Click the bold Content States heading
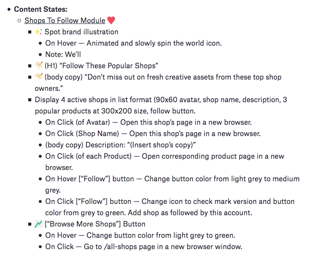The height and width of the screenshot is (260, 311). point(41,9)
